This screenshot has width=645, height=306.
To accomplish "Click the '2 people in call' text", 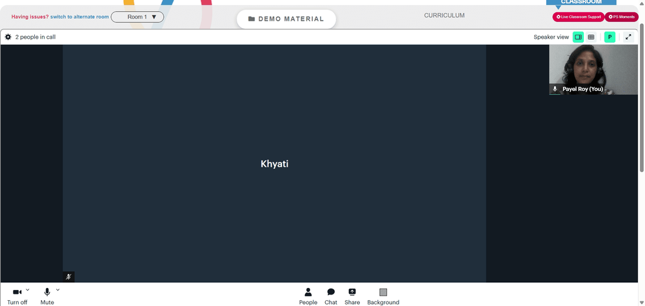I will tap(35, 37).
